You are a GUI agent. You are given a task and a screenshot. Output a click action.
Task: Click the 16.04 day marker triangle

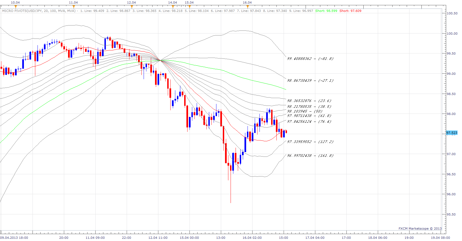[x=247, y=7]
